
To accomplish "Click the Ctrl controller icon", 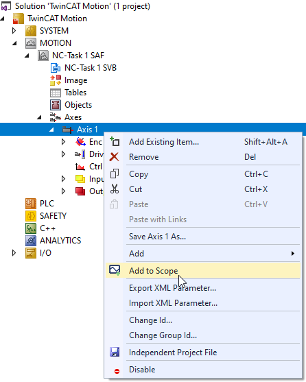I will coord(80,167).
